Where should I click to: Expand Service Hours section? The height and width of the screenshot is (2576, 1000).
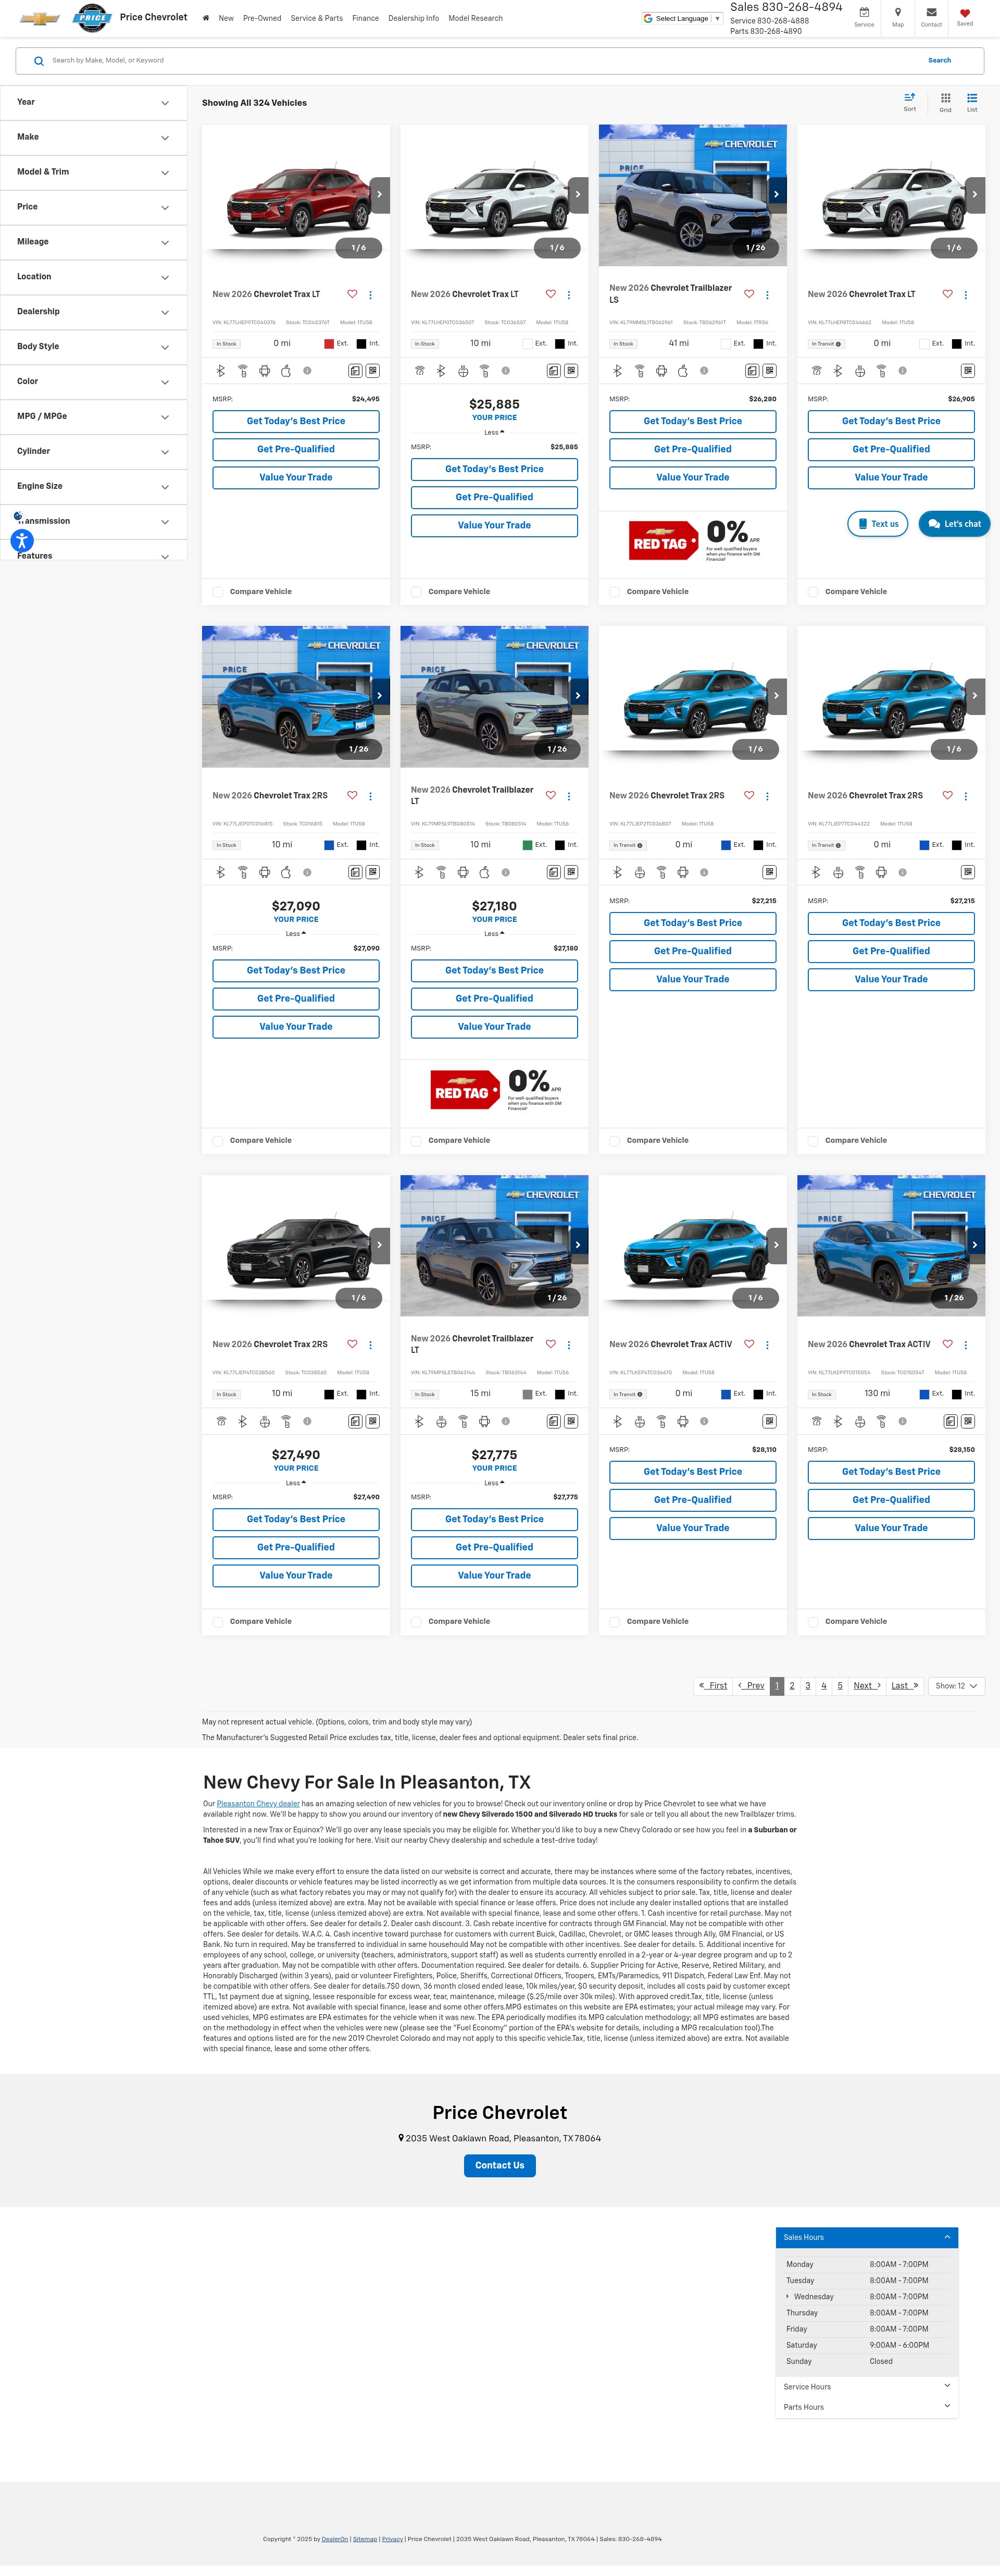coord(866,2387)
